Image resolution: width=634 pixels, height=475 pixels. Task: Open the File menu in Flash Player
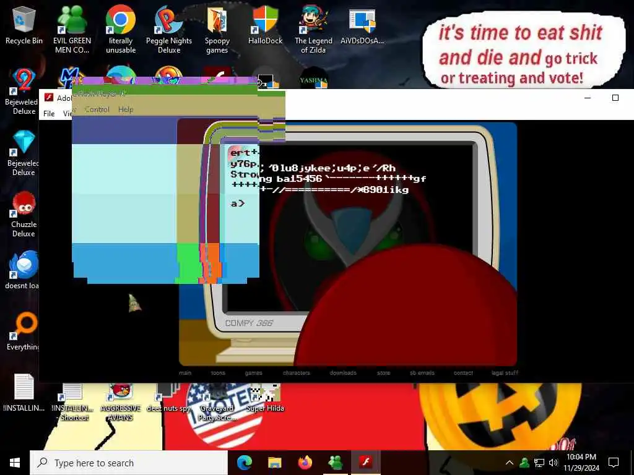tap(49, 114)
